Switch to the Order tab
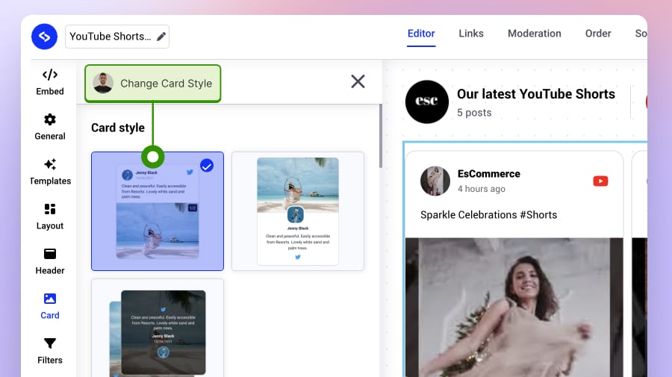Screen dimensions: 672x377 [x=598, y=34]
